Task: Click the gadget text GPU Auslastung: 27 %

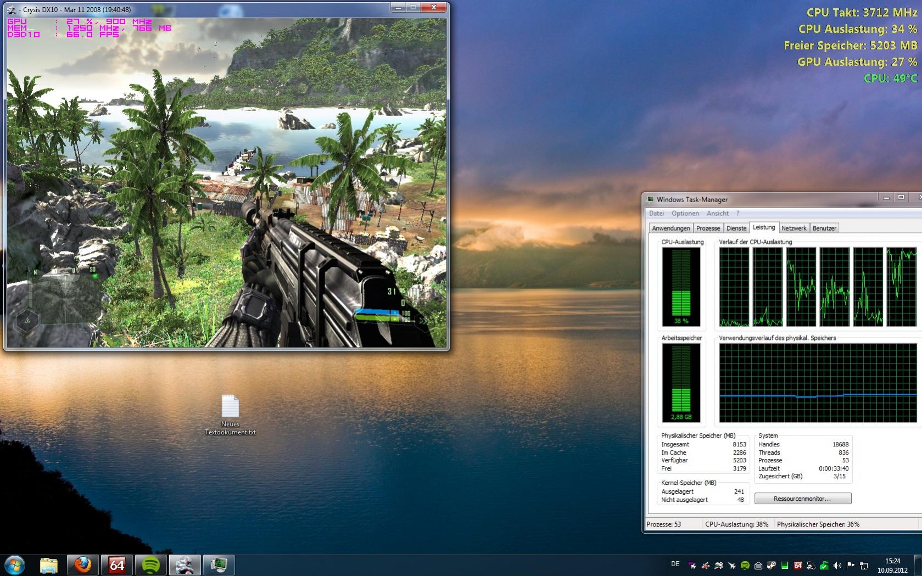Action: [x=857, y=61]
